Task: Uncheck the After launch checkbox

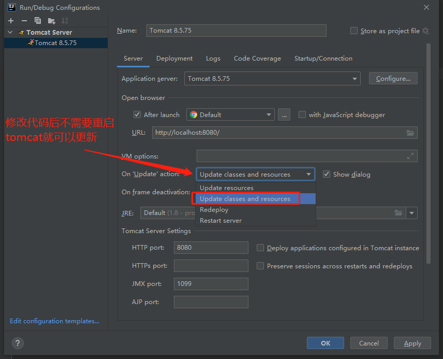Action: click(x=137, y=114)
